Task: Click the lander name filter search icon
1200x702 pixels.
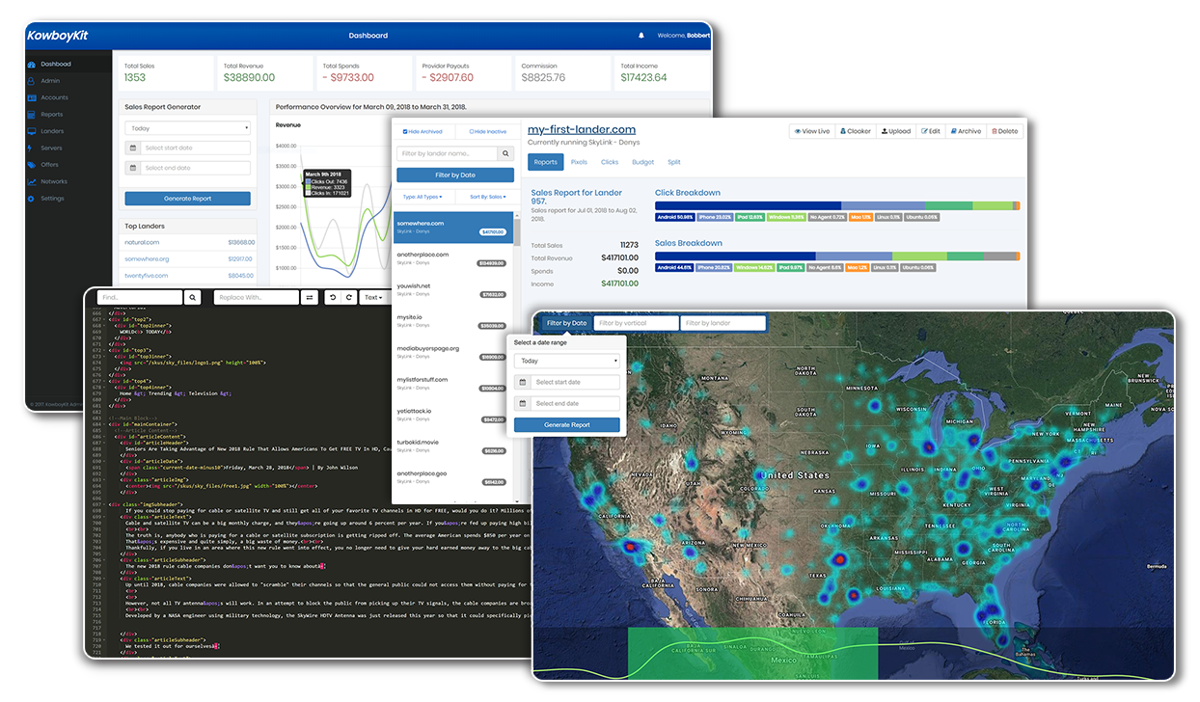Action: click(x=506, y=153)
